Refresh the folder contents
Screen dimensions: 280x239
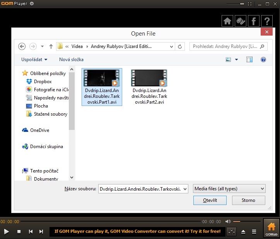click(180, 46)
